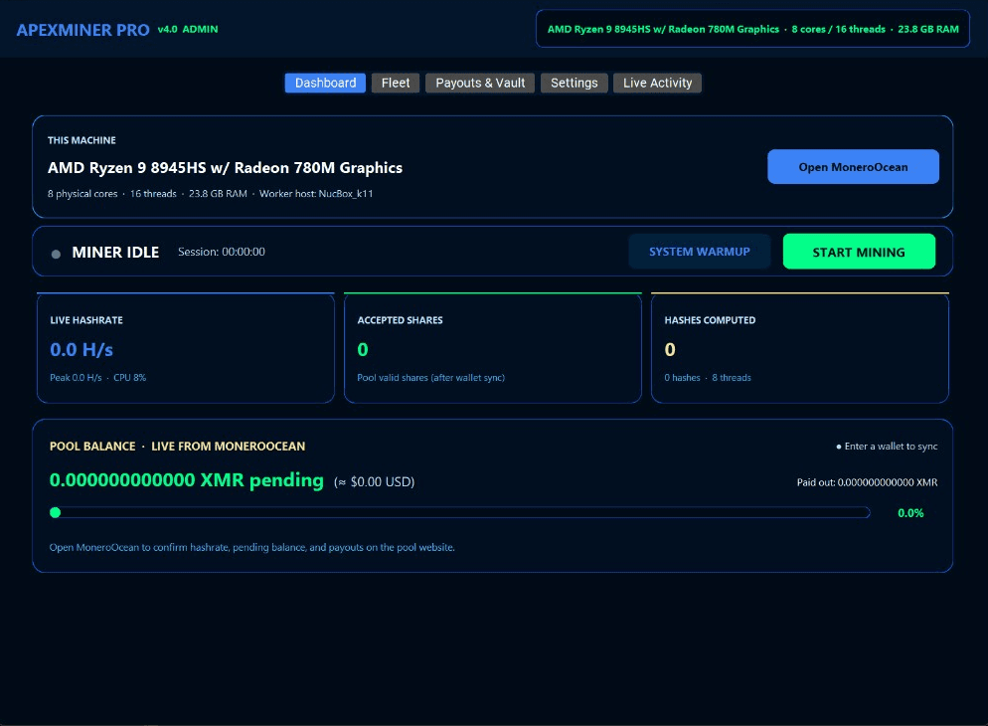This screenshot has height=726, width=988.
Task: Click the Enter a wallet to sync status
Action: 887,447
